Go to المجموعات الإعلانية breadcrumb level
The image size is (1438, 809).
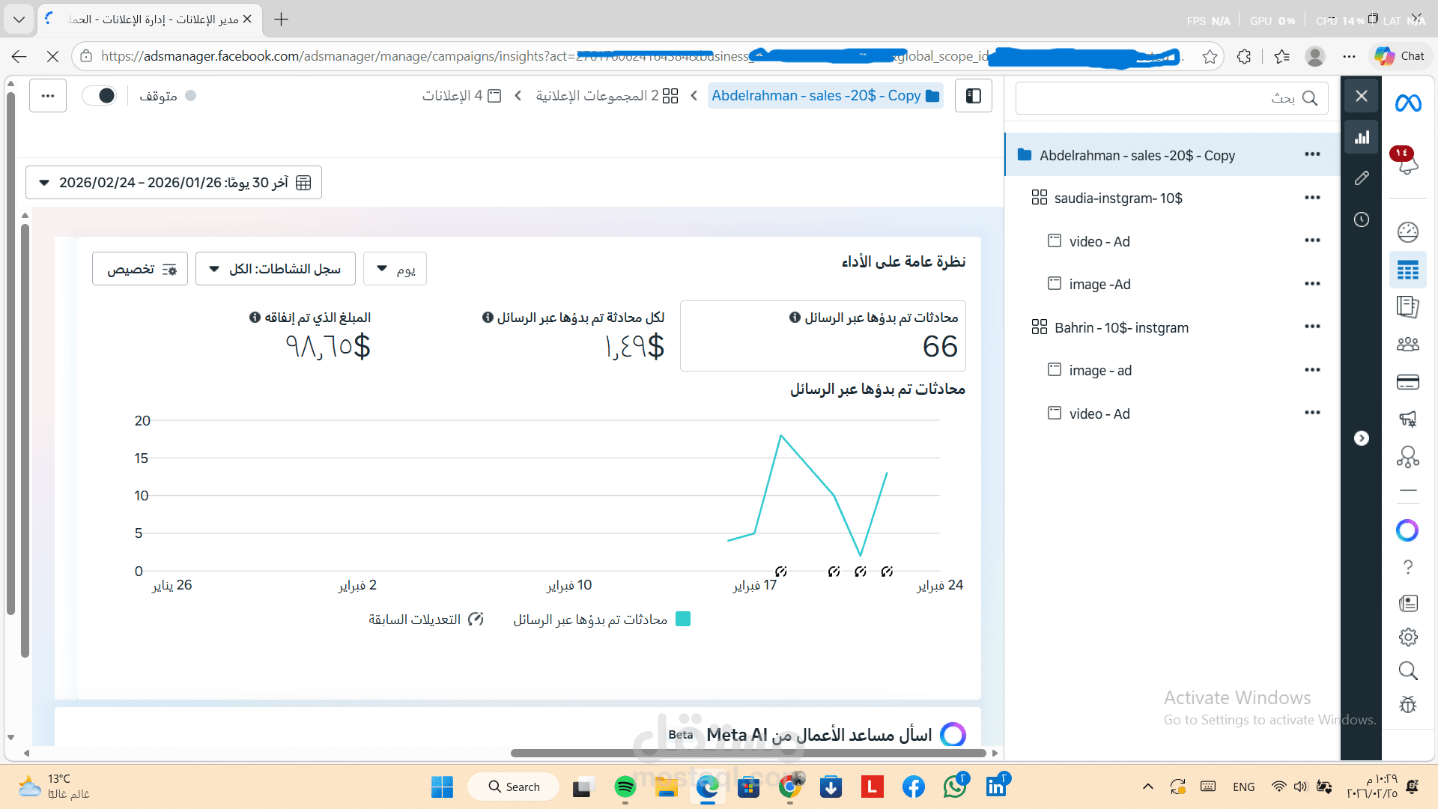coord(605,95)
